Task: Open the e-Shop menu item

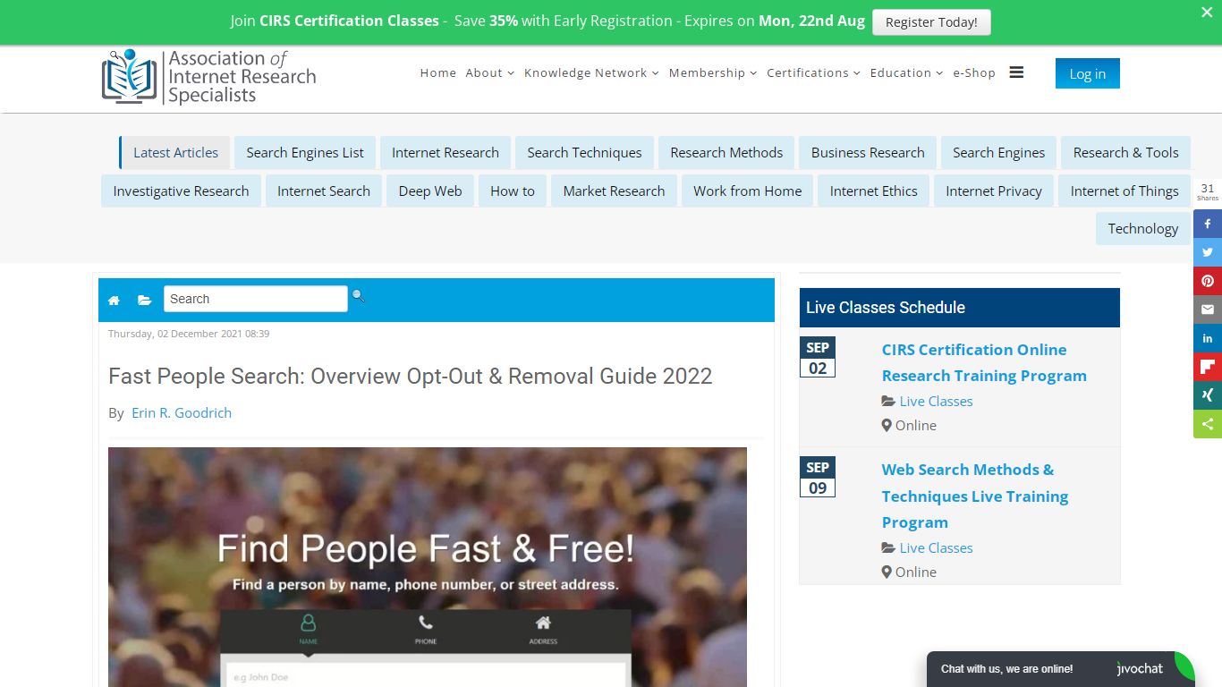Action: 974,72
